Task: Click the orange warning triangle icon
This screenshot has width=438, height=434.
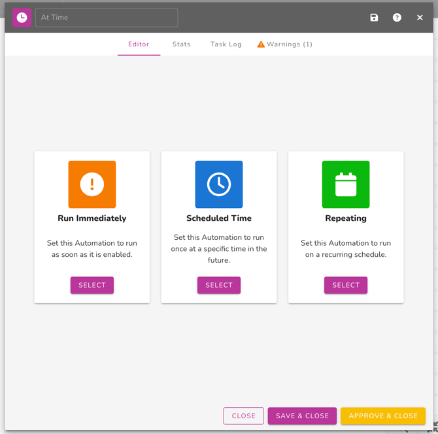Action: [261, 44]
